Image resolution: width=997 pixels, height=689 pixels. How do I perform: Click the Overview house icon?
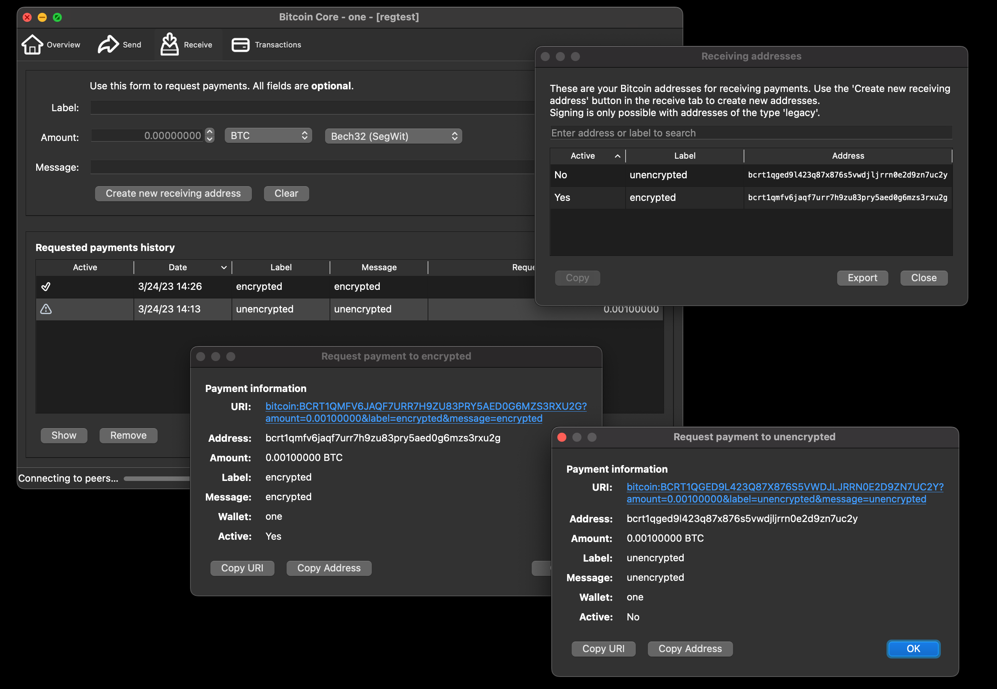(x=32, y=44)
